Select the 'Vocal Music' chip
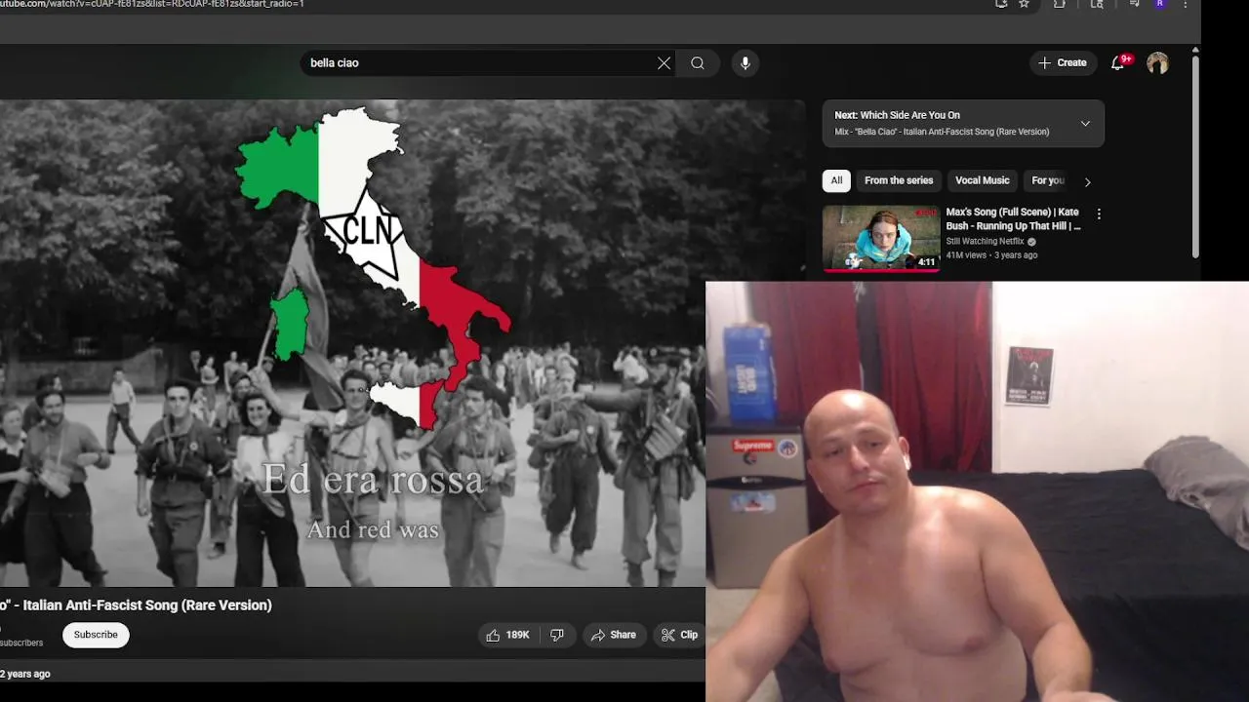Screen dimensions: 1249x702 click(982, 180)
